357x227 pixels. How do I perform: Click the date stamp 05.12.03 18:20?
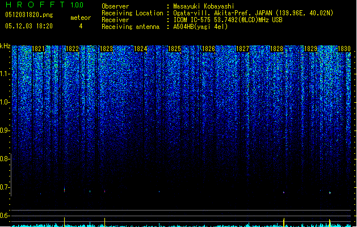click(x=29, y=26)
